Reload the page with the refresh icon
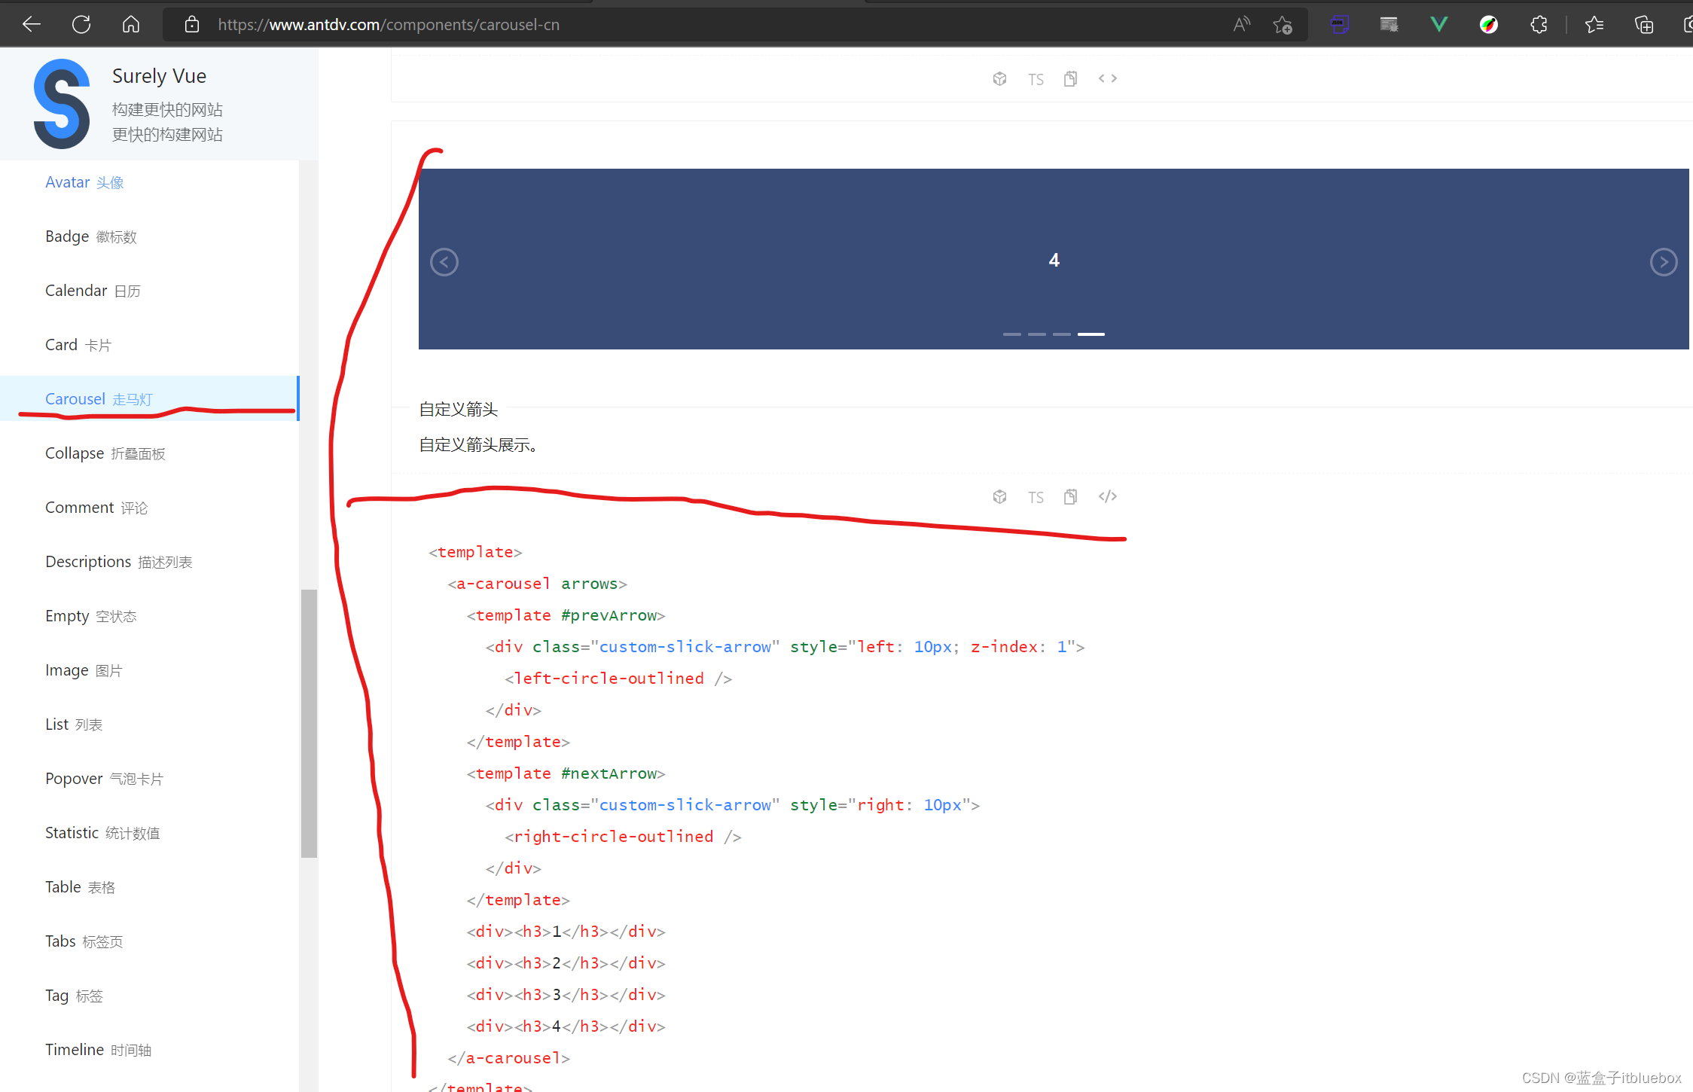1693x1092 pixels. click(x=81, y=25)
